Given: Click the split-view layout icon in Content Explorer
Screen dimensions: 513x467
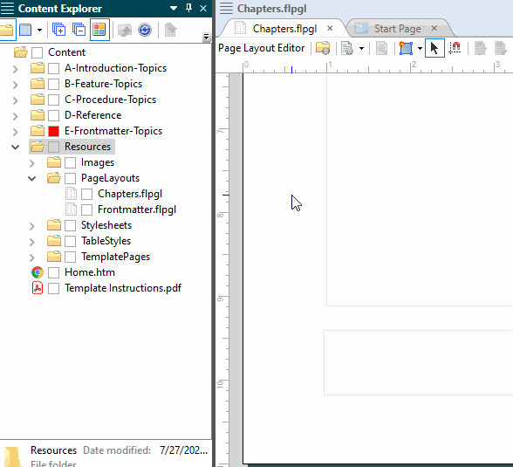Looking at the screenshot, I should point(25,30).
